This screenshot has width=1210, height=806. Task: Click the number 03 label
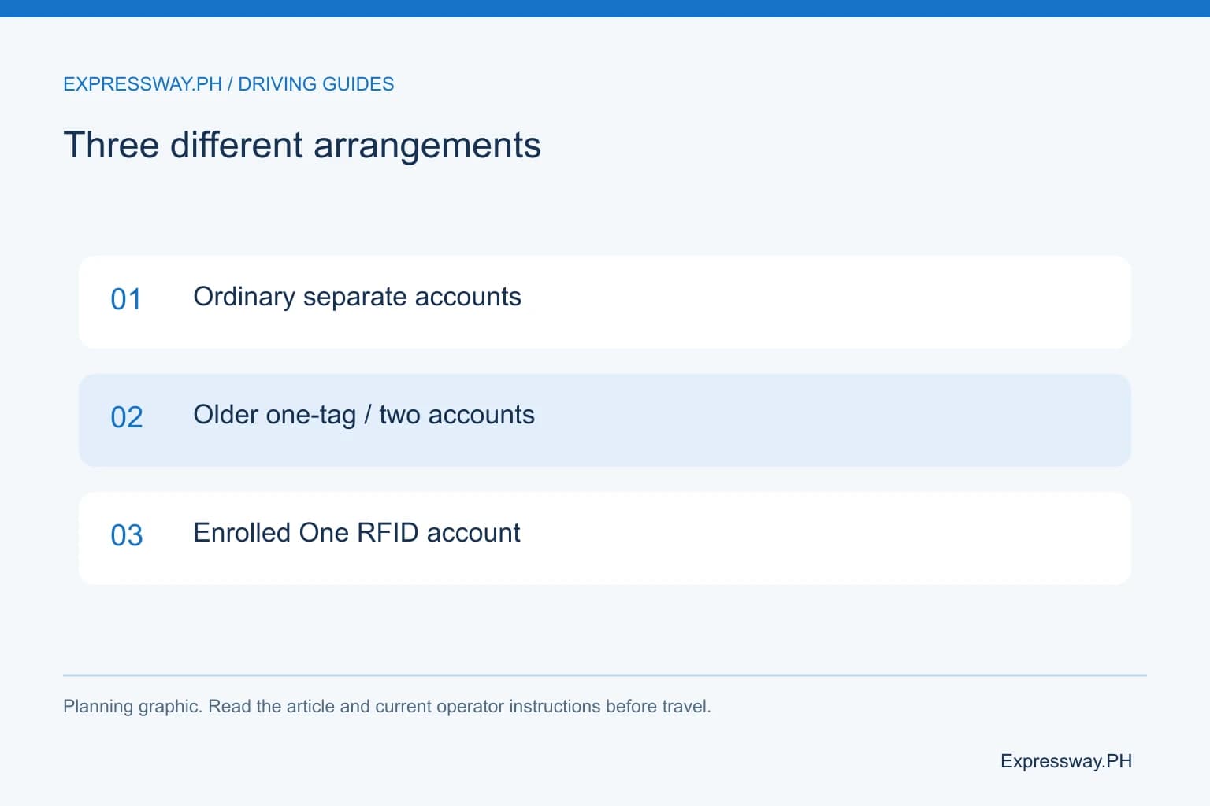127,535
